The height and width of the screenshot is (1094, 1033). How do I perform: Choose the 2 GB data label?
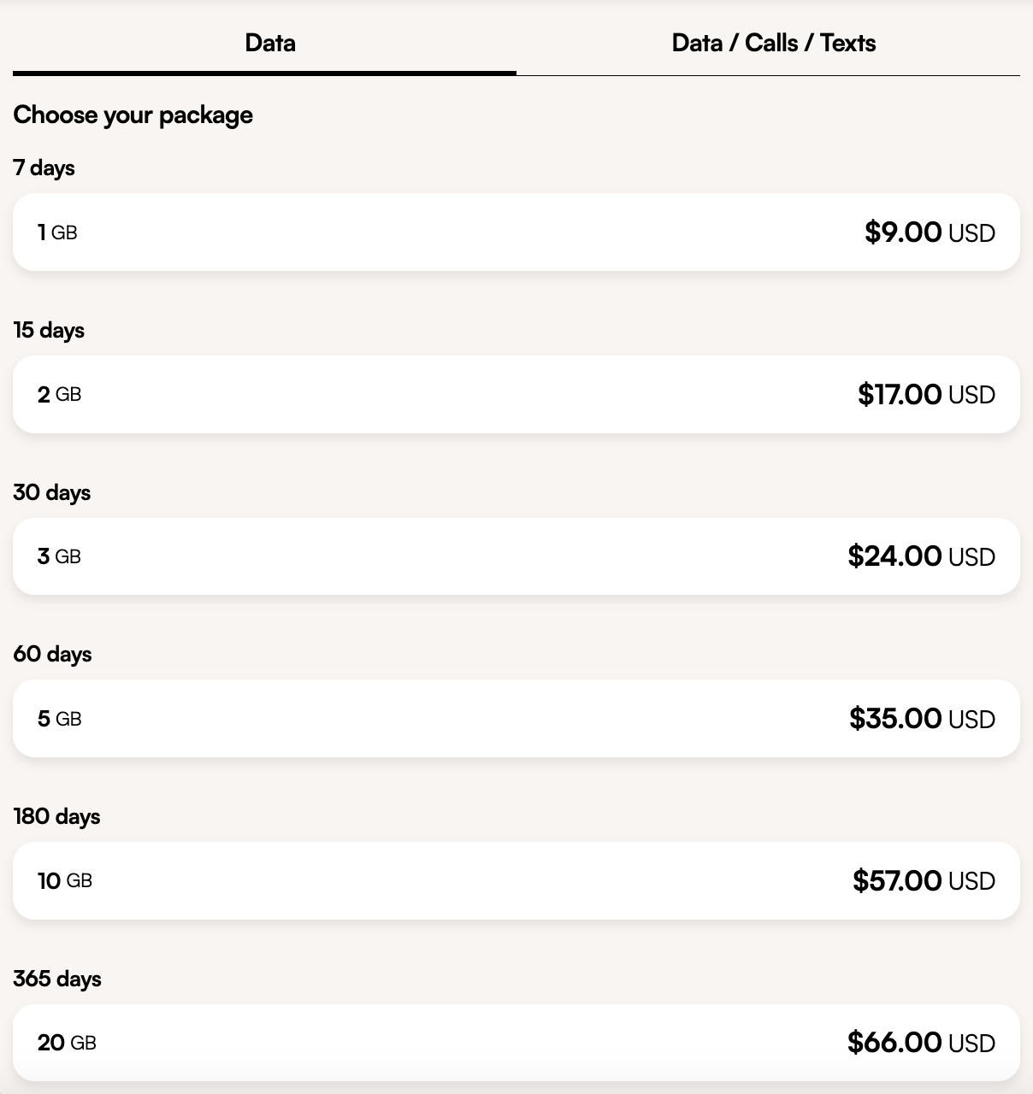pos(59,394)
